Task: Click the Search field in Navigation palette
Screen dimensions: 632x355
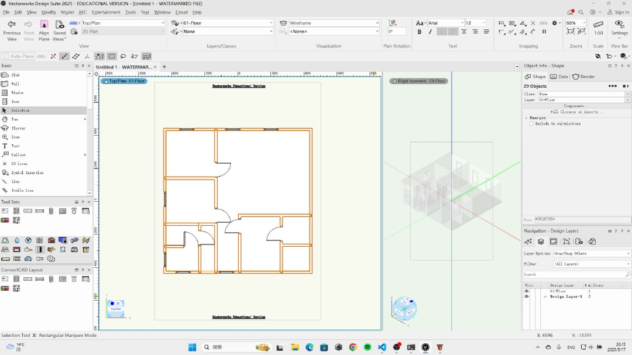Action: tap(573, 274)
